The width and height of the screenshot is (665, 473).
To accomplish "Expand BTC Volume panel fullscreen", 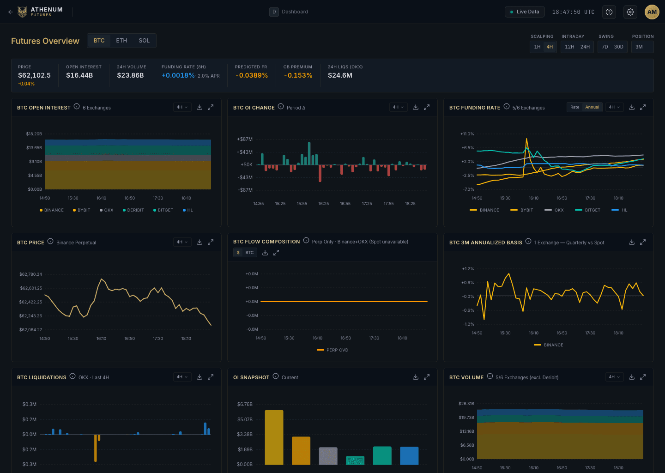I will coord(643,377).
